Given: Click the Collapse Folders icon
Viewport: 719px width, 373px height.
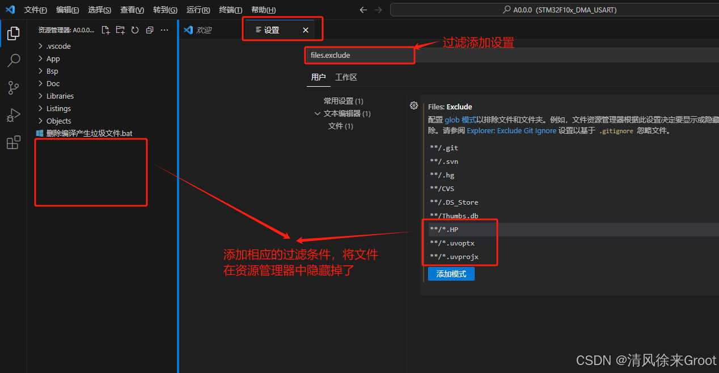Looking at the screenshot, I should click(149, 30).
